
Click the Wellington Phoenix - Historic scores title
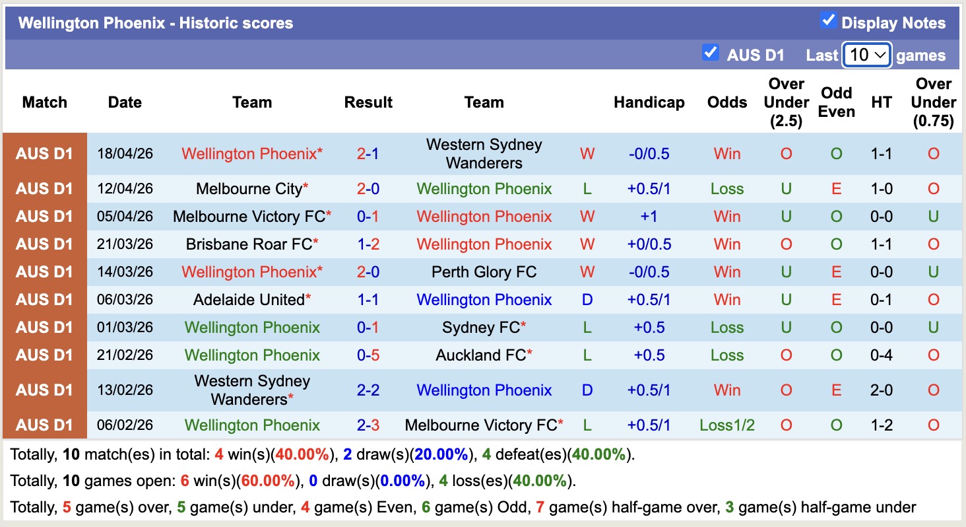click(x=156, y=22)
